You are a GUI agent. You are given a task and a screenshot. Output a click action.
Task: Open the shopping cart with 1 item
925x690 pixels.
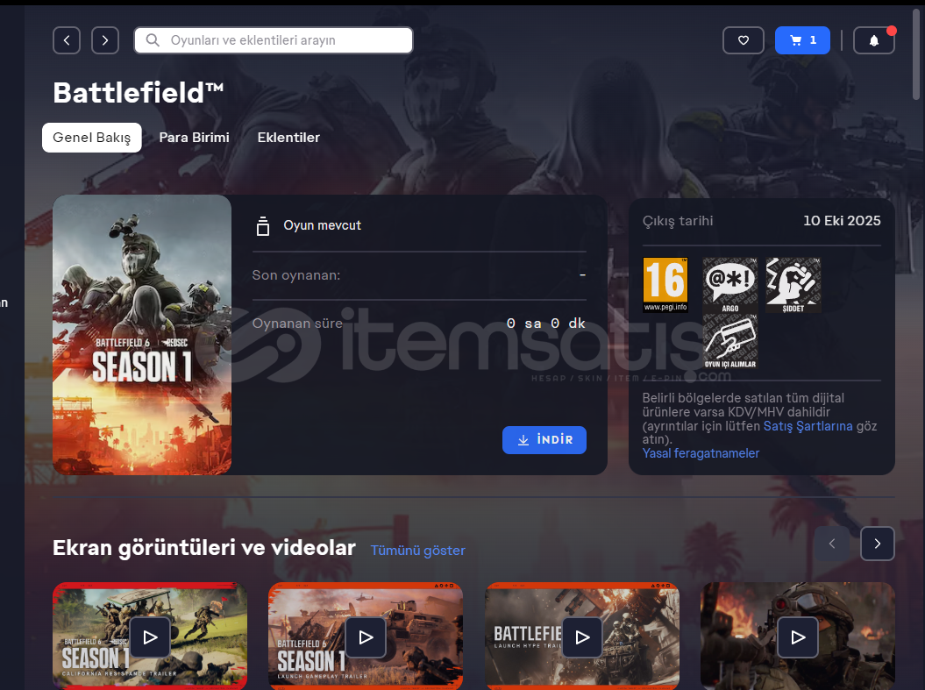point(802,40)
